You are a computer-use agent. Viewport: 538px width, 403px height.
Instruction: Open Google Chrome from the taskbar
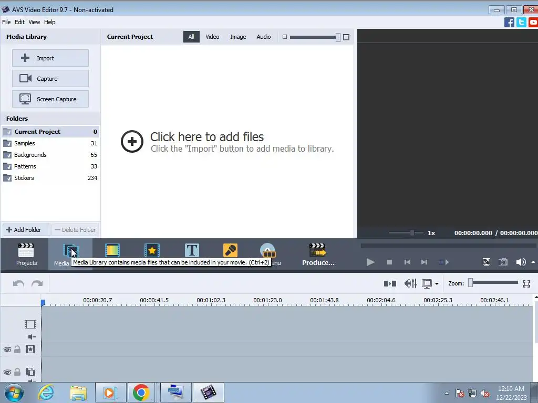coord(141,393)
